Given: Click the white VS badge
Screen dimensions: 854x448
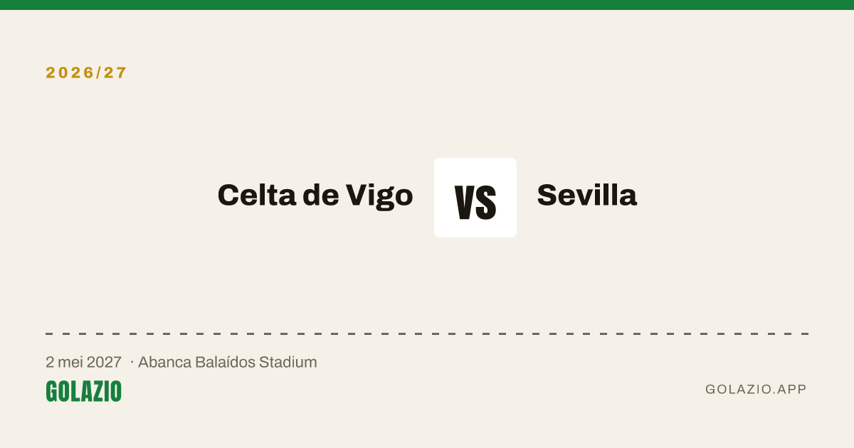Looking at the screenshot, I should pos(475,198).
